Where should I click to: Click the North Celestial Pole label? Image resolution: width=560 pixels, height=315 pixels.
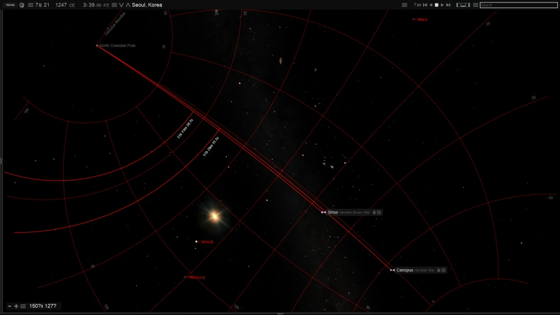117,46
